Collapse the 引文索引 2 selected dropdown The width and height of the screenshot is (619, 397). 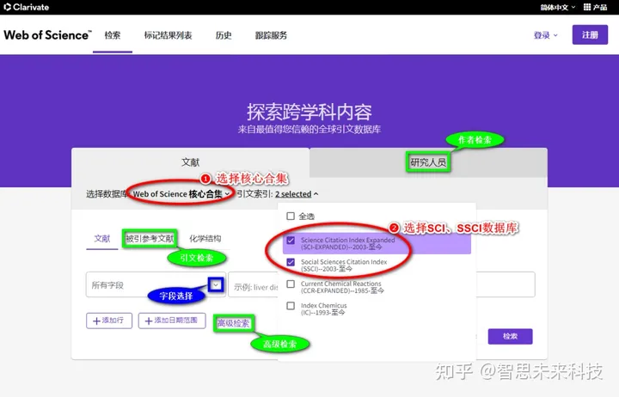297,193
